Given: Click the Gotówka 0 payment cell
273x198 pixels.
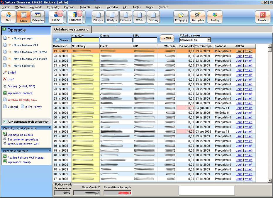Looking at the screenshot, I should tap(224, 113).
